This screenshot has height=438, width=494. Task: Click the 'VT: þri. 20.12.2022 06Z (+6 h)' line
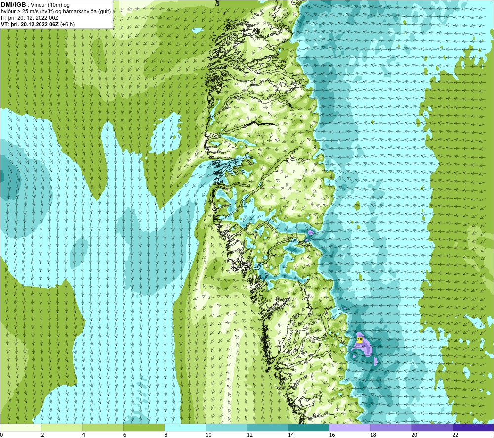click(x=38, y=24)
